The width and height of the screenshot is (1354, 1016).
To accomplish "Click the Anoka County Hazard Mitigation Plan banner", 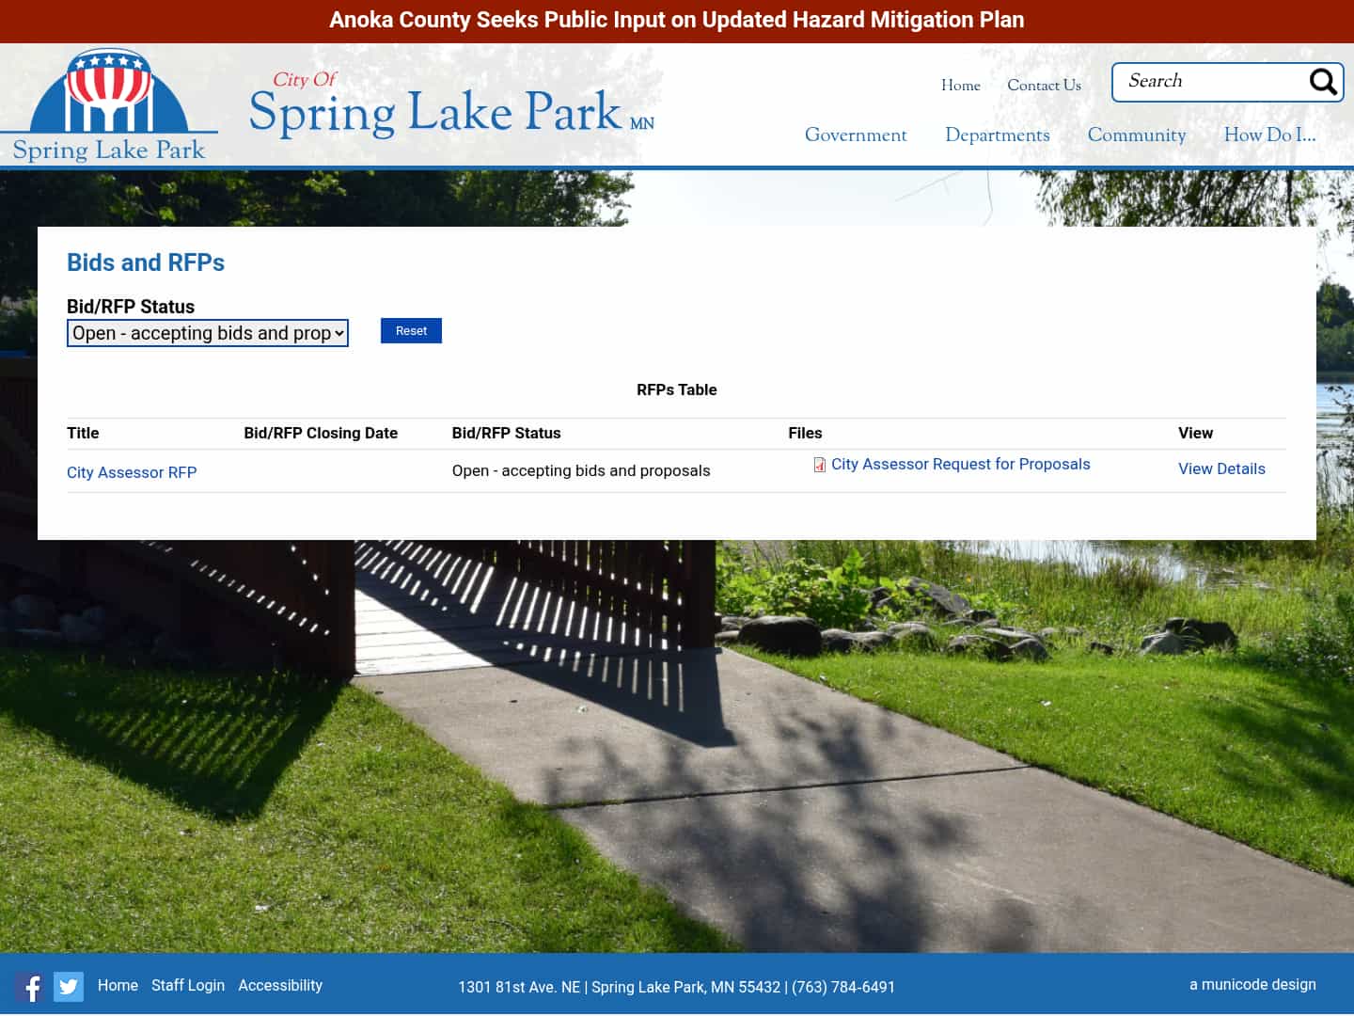I will pos(676,20).
